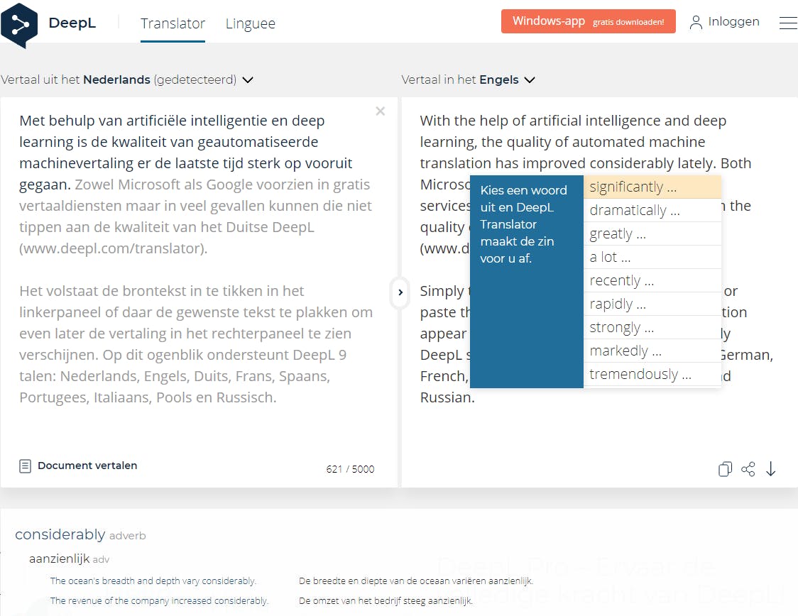Click the Inloggen login link
The width and height of the screenshot is (798, 616).
tap(733, 21)
